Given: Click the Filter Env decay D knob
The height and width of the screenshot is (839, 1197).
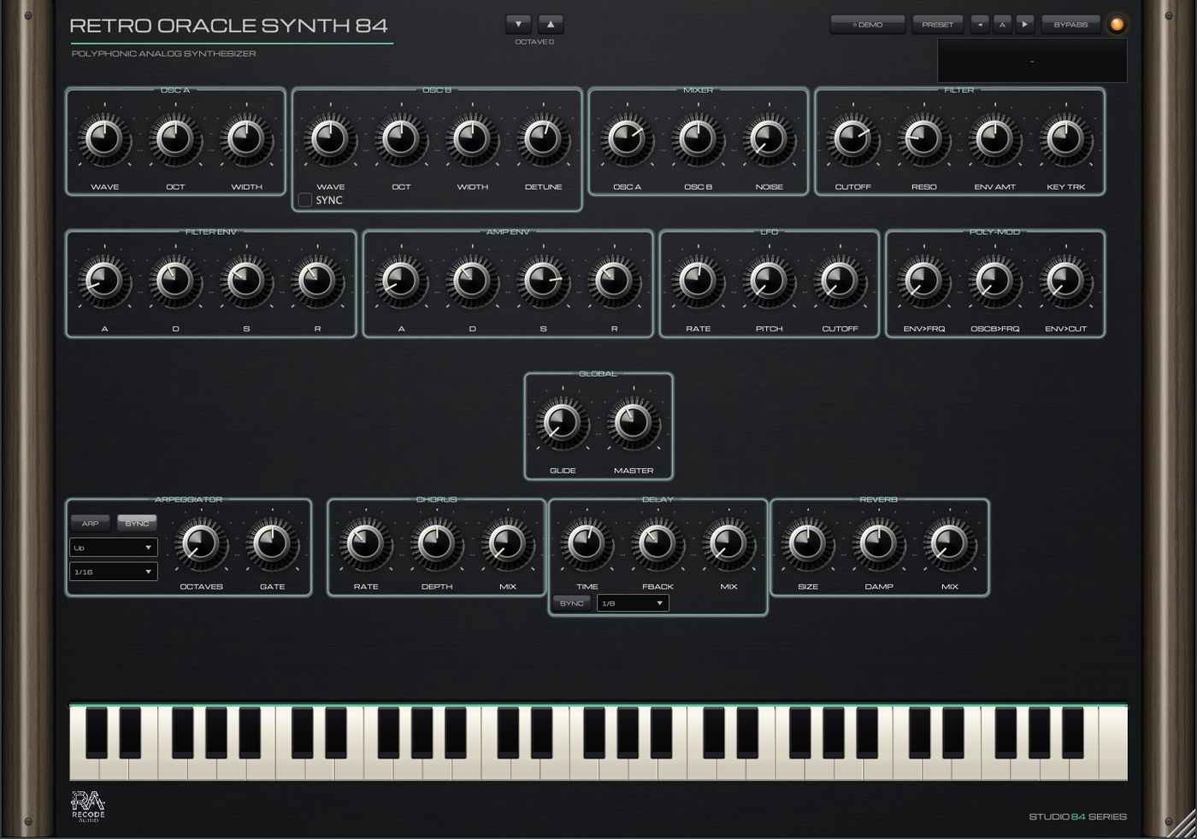Looking at the screenshot, I should coord(175,281).
